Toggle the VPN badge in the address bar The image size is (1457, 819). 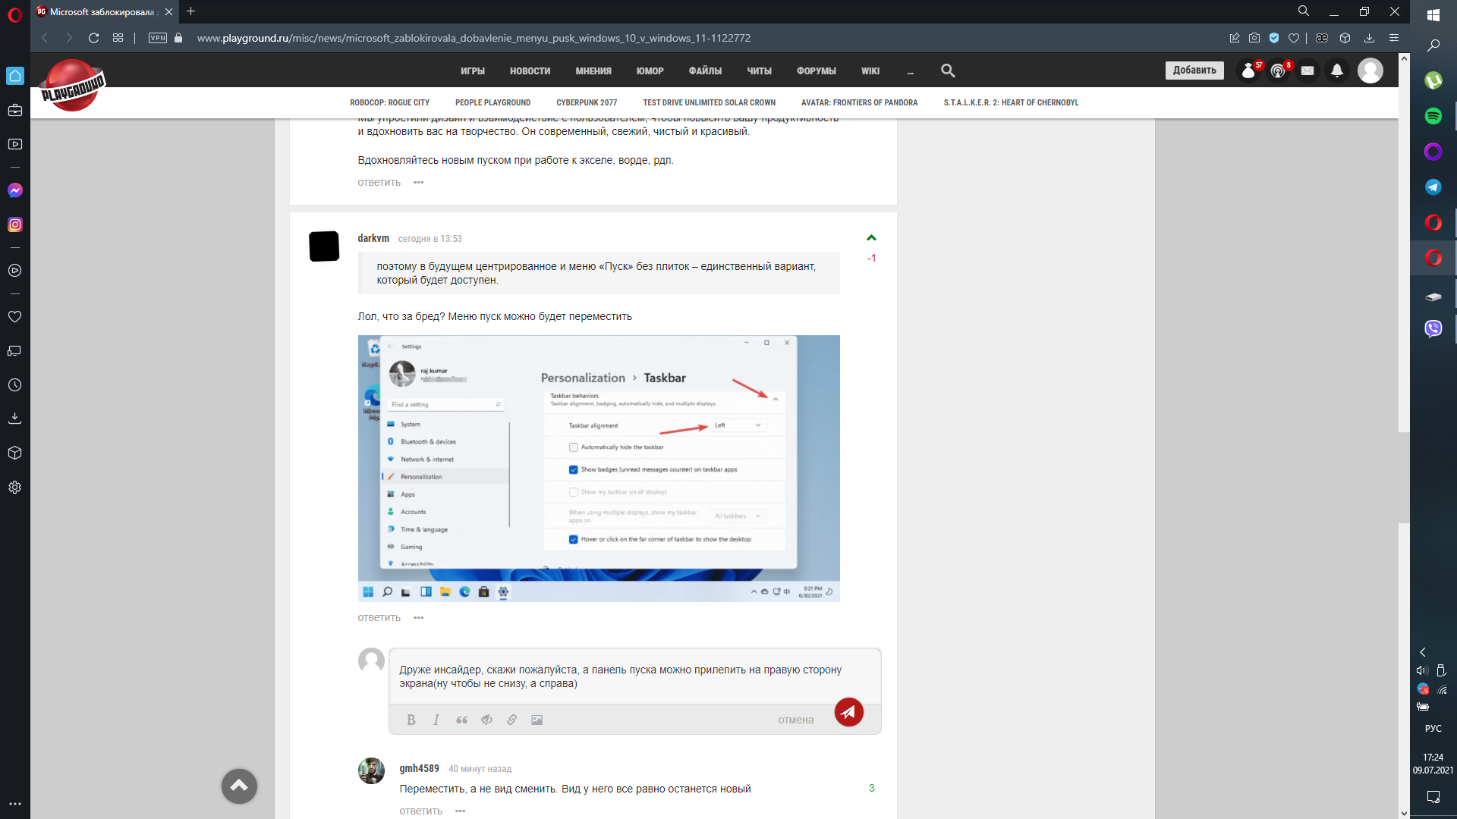(x=158, y=38)
